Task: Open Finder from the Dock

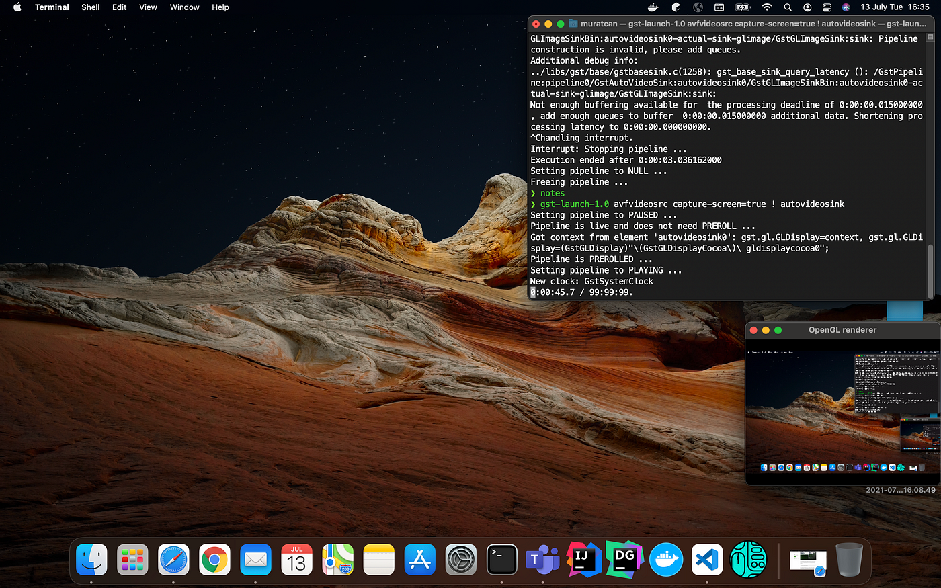Action: (91, 559)
